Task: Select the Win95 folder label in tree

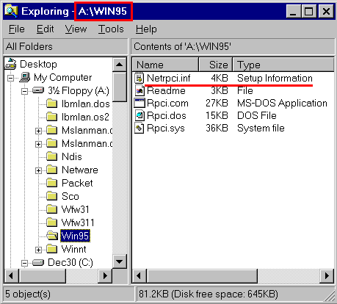Action: [x=75, y=236]
